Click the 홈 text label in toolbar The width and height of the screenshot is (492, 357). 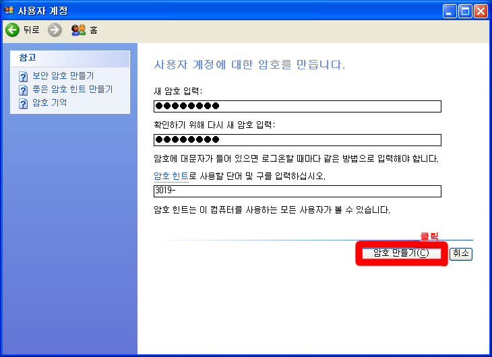point(94,30)
